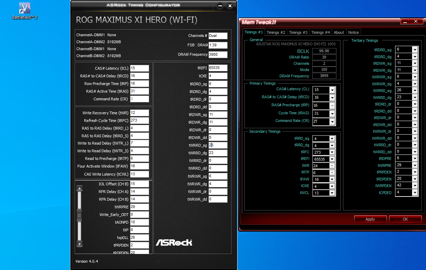Expand the CAS# Latency (CL) dropdown

point(332,90)
